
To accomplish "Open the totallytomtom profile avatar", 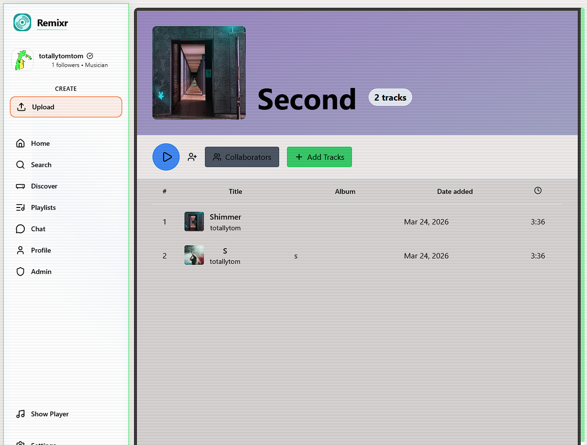I will pyautogui.click(x=22, y=59).
